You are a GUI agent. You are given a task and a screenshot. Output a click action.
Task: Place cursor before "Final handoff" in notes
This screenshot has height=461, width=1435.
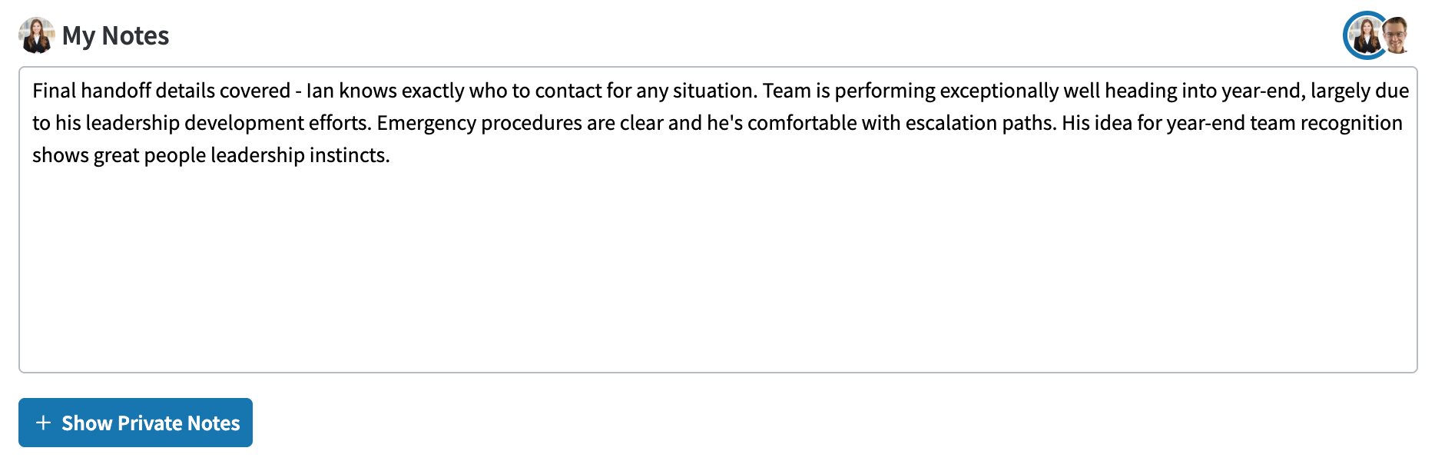(32, 91)
